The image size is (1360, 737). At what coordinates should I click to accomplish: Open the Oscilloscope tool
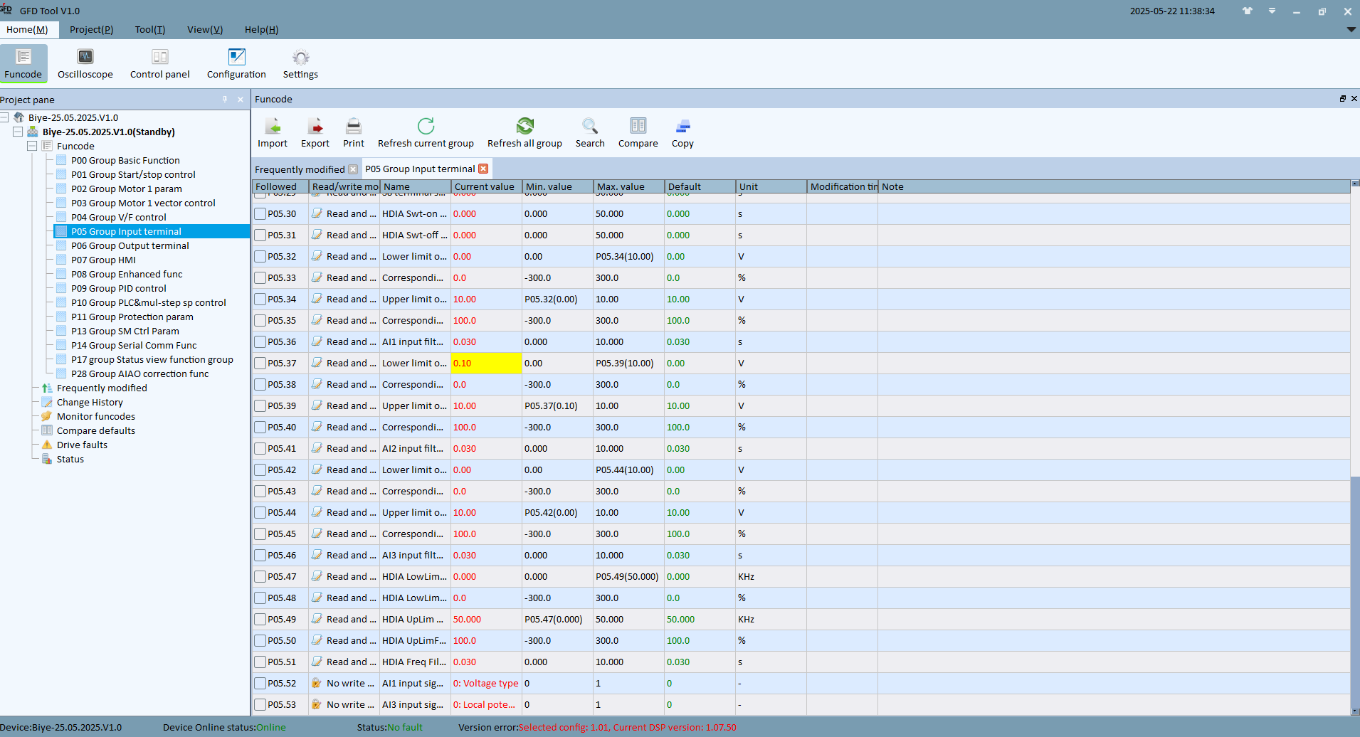(x=85, y=63)
